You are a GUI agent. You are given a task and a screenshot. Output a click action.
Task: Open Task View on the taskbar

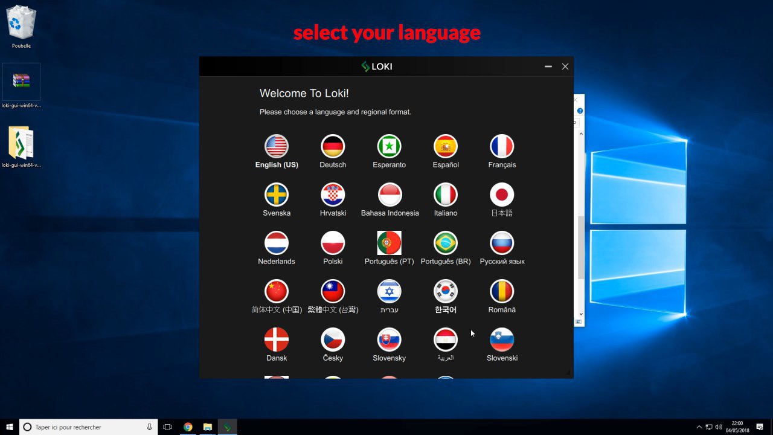[x=168, y=427]
